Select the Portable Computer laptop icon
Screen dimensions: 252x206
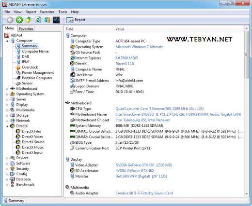click(x=18, y=78)
